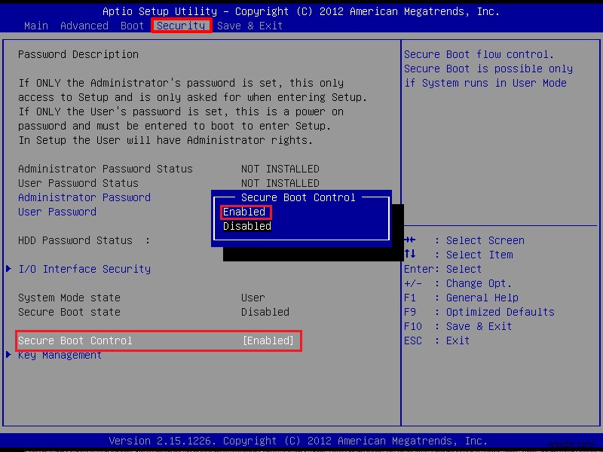The image size is (603, 452).
Task: Click NOT INSTALLED value for Administrator Password Status
Action: click(x=280, y=169)
